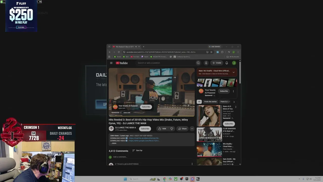Open the YouTube bookmark
This screenshot has height=182, width=323.
pos(135,57)
